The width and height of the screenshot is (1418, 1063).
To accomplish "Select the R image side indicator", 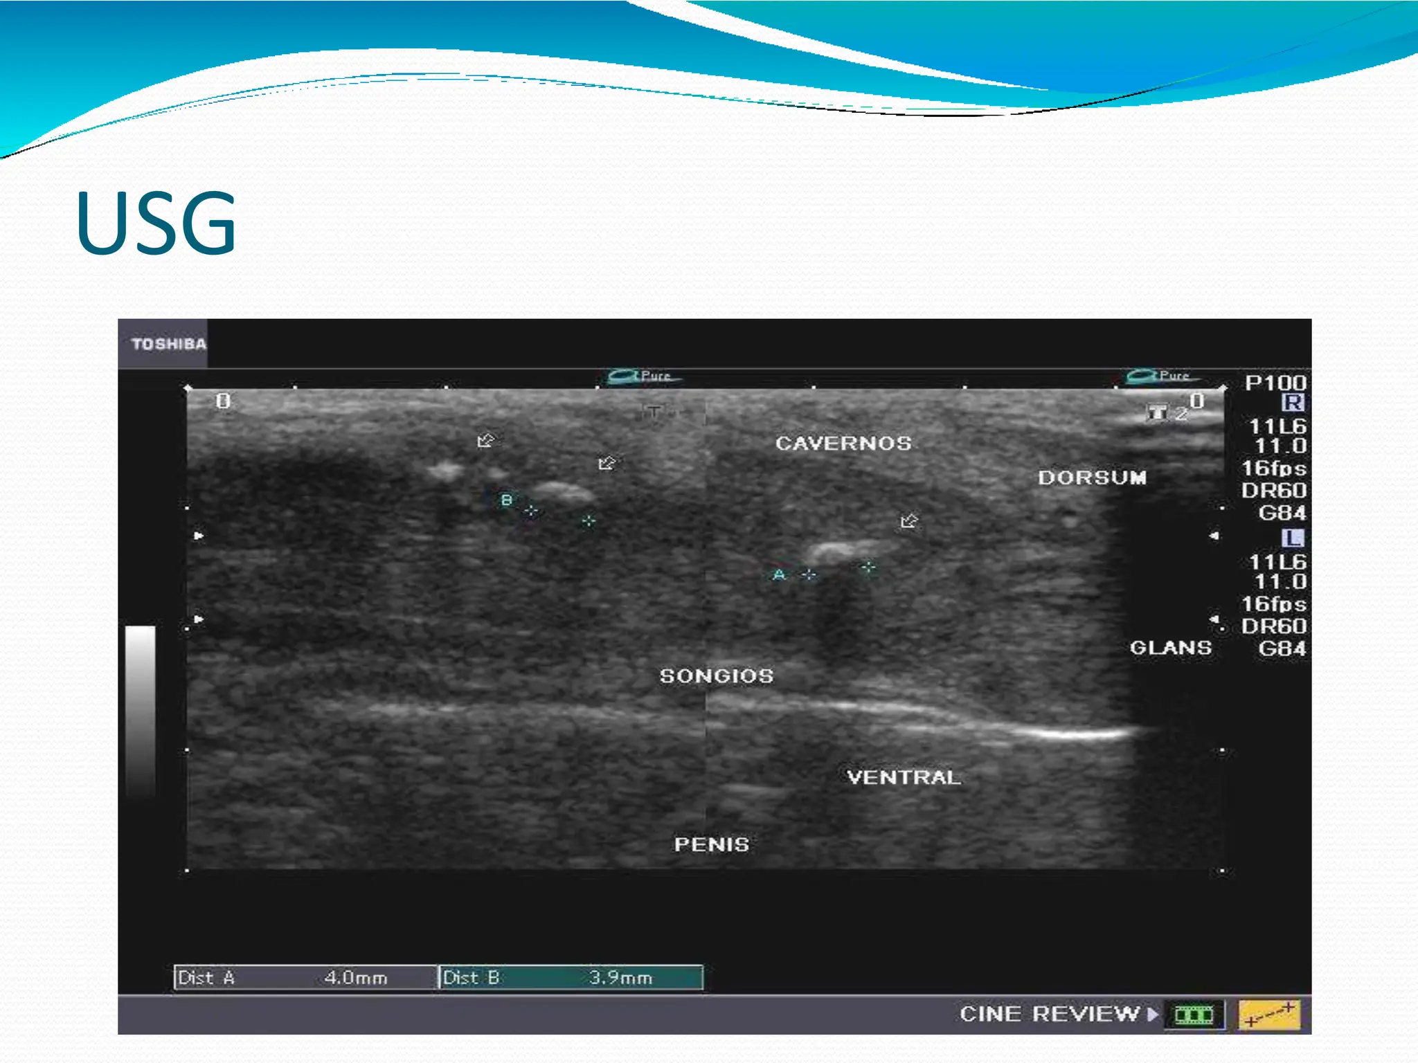I will [x=1292, y=403].
